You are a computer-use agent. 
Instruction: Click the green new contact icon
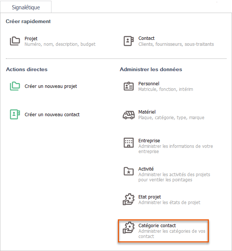[x=15, y=114]
